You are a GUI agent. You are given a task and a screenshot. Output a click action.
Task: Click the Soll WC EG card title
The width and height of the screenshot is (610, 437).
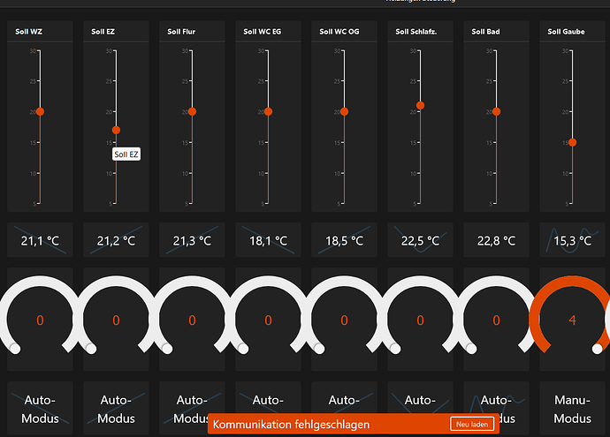(263, 32)
